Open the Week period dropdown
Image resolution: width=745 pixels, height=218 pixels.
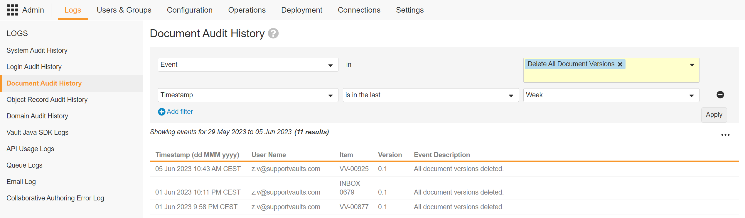tap(691, 95)
